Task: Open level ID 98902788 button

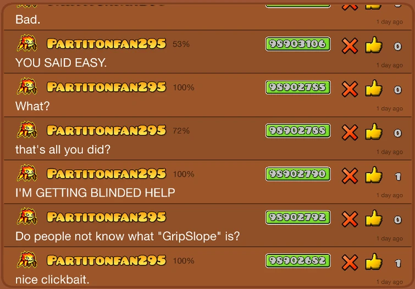Action: [298, 130]
